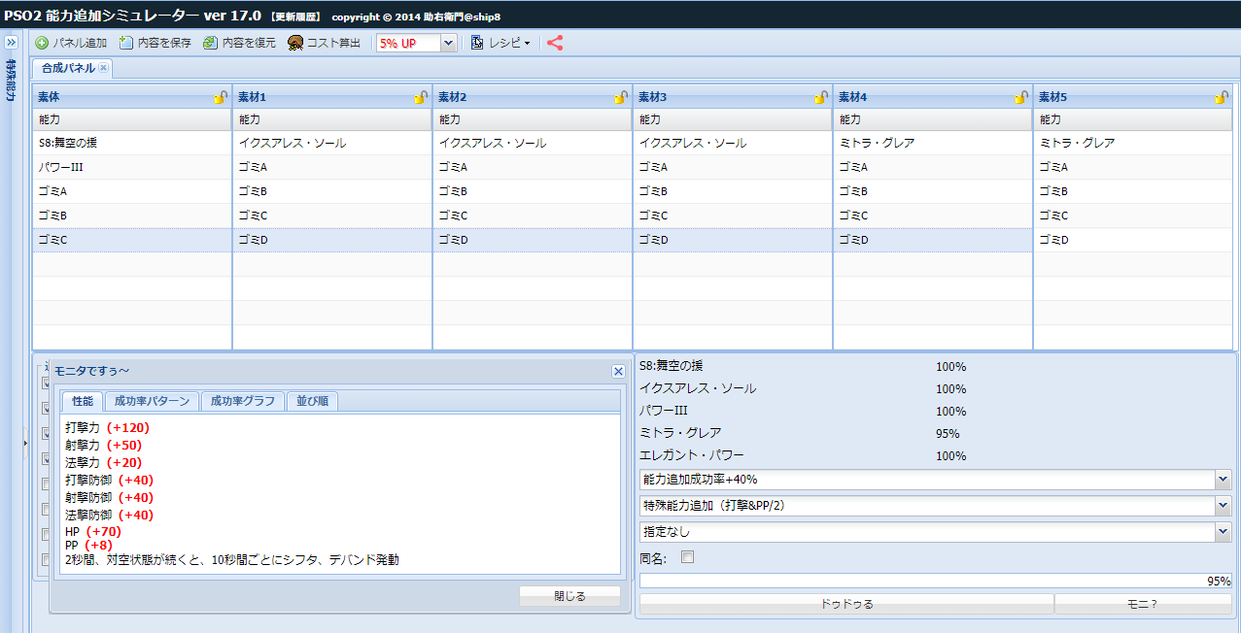Image resolution: width=1241 pixels, height=633 pixels.
Task: Open the 5% UP boost dropdown
Action: (448, 43)
